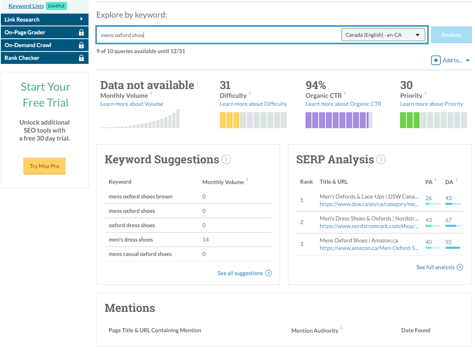Click DA value 67 for Nordstrom

pyautogui.click(x=449, y=220)
